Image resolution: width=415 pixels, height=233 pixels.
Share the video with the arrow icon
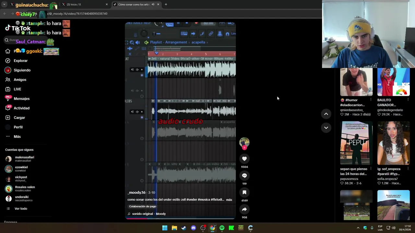click(x=244, y=209)
